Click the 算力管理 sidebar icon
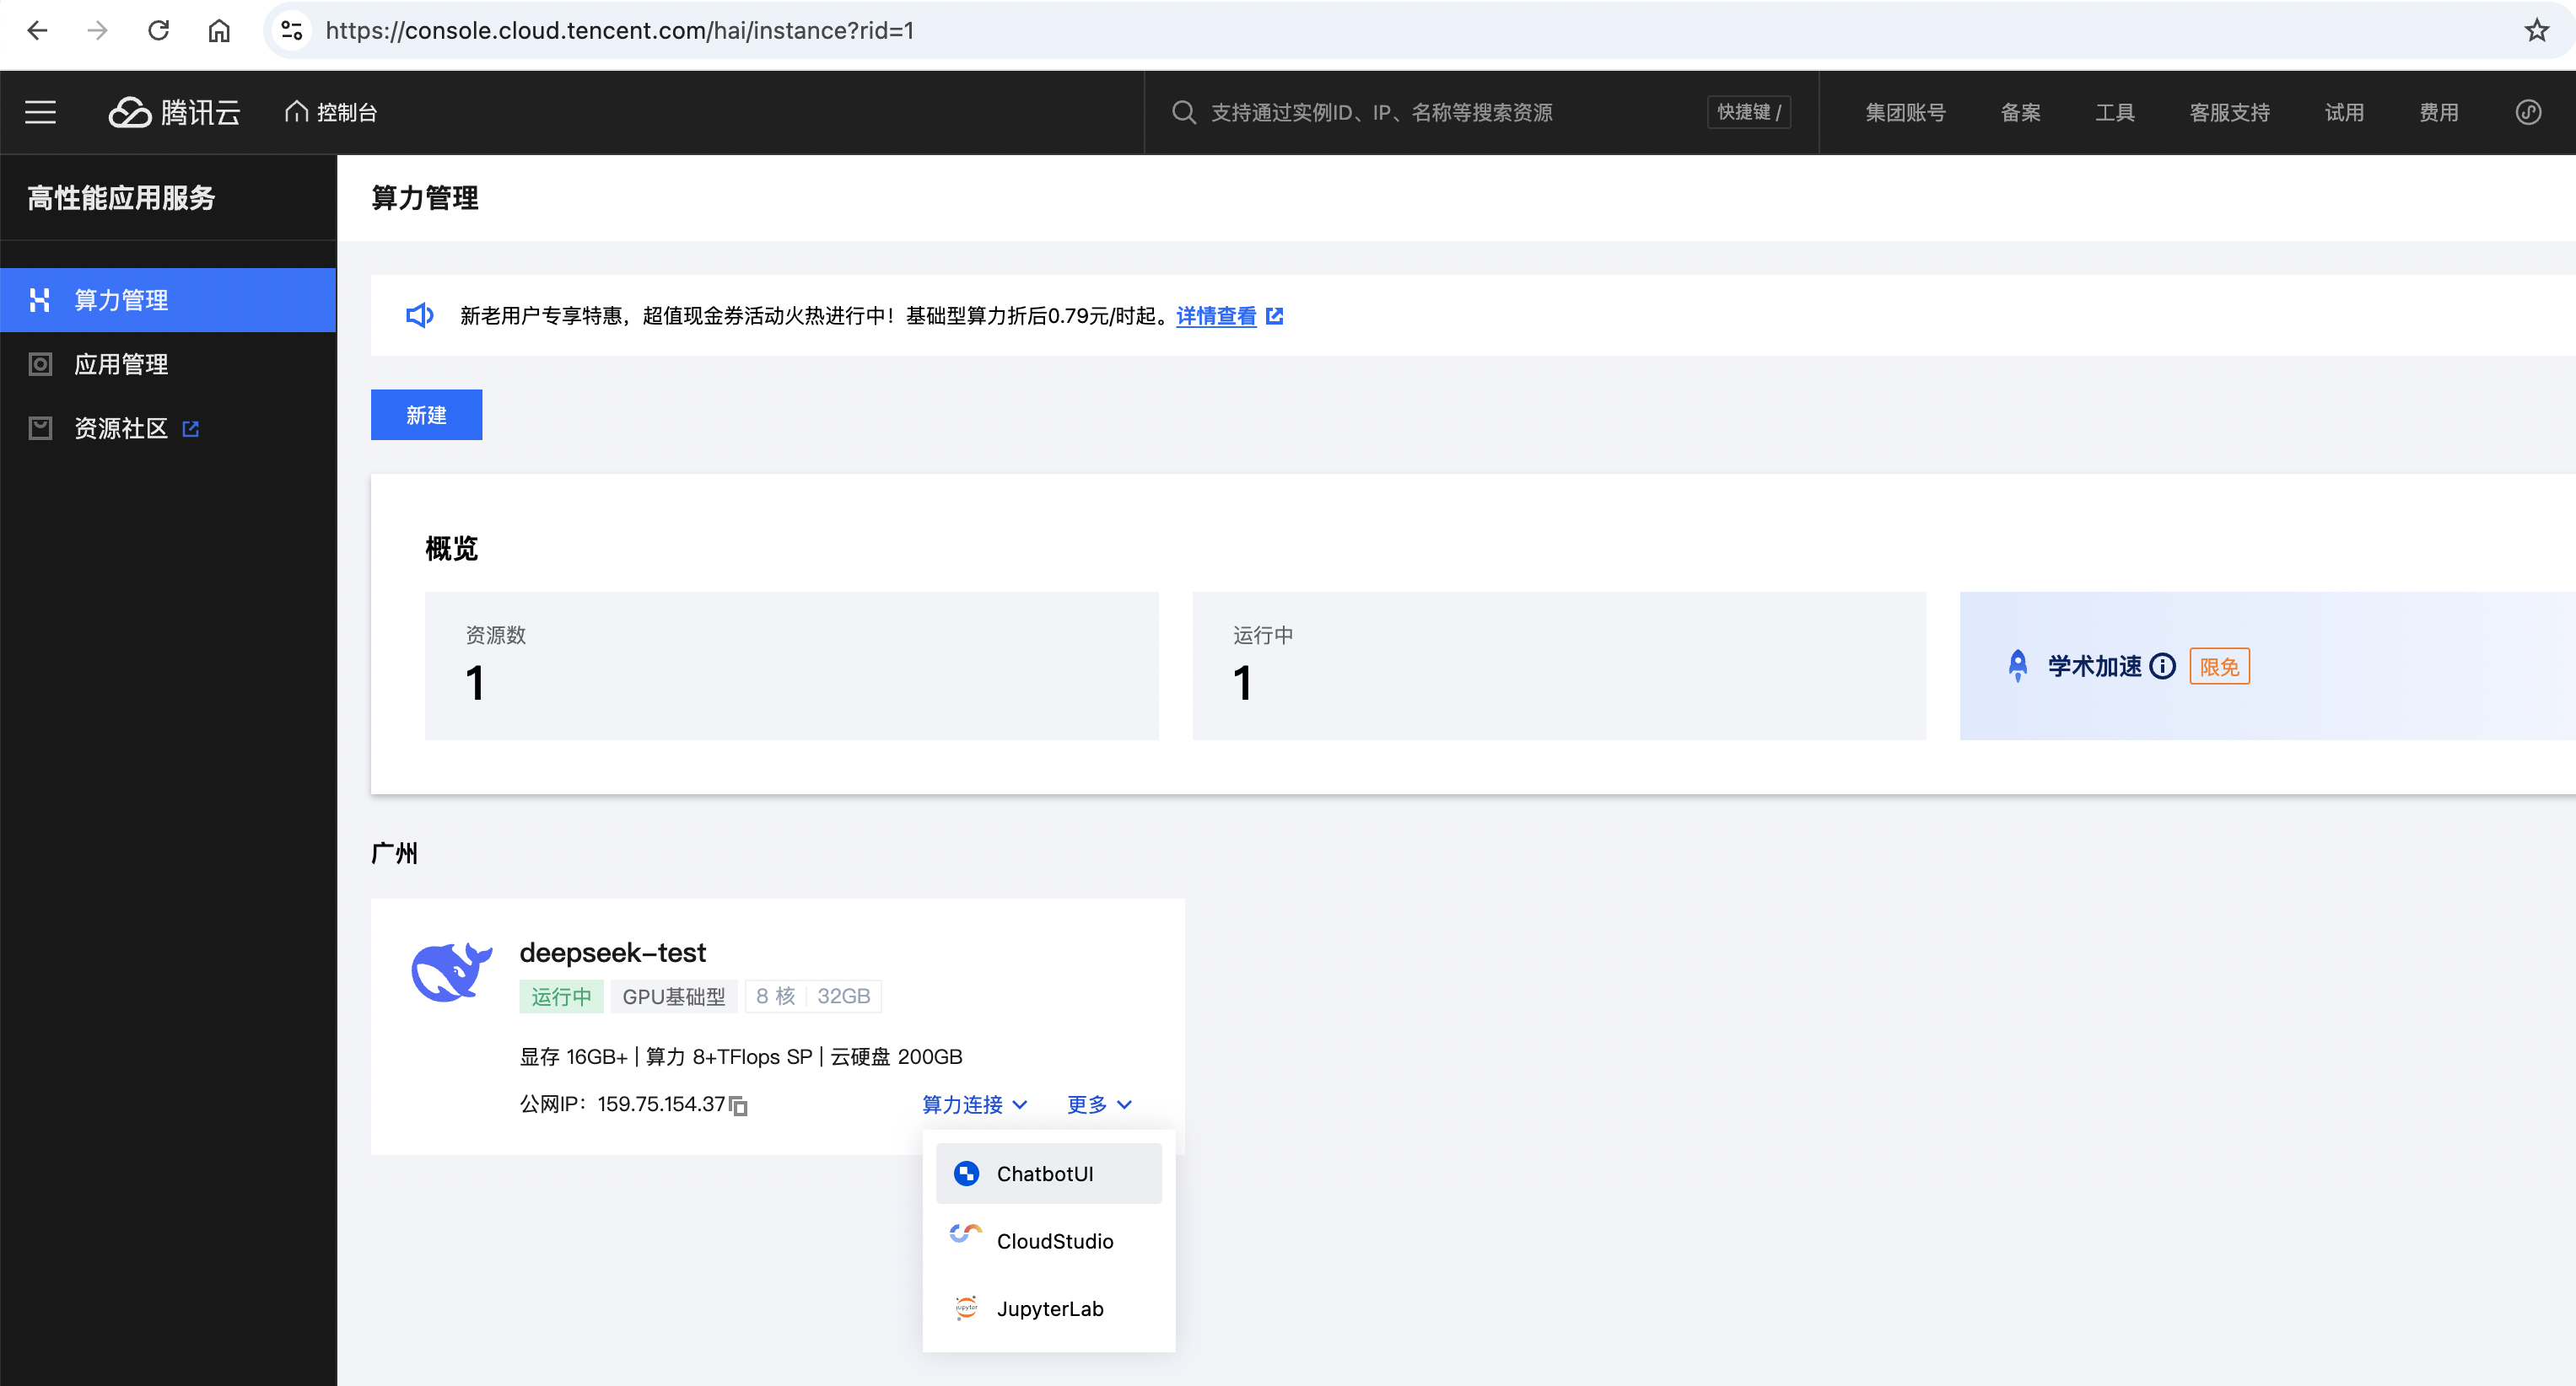2576x1386 pixels. [40, 300]
